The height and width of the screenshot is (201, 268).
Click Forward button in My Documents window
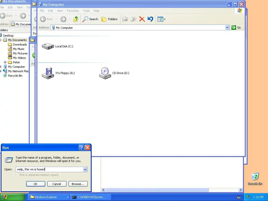[23, 16]
